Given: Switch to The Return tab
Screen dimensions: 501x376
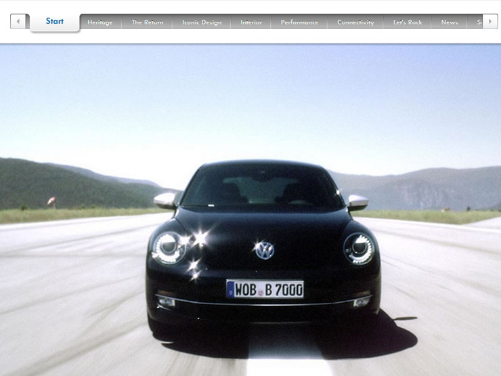Looking at the screenshot, I should (x=148, y=22).
